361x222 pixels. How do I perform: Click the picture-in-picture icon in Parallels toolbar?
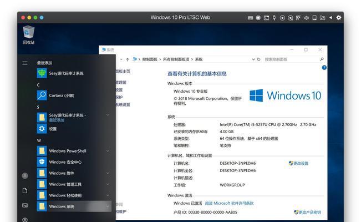tap(266, 18)
